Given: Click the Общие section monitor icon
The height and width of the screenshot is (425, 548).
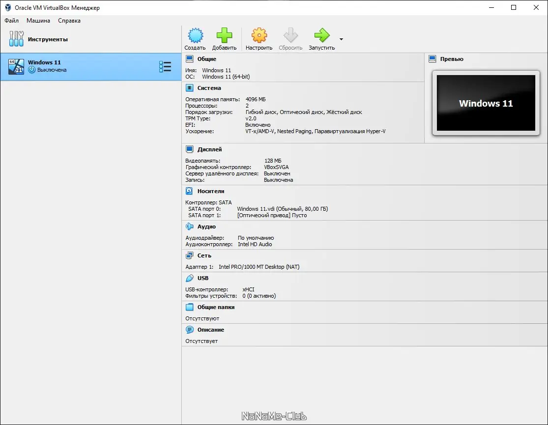Looking at the screenshot, I should coord(189,59).
